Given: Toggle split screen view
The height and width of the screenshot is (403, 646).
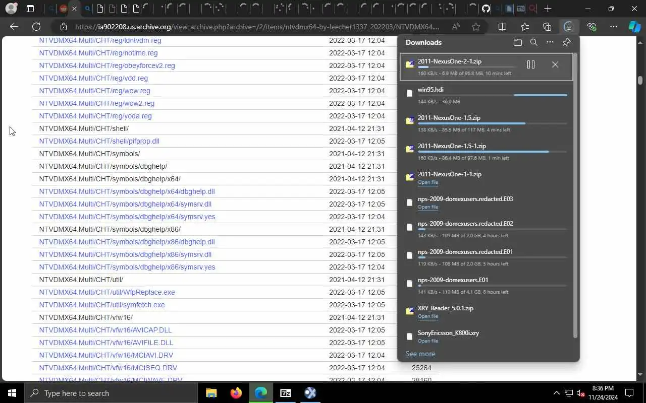Looking at the screenshot, I should [502, 27].
